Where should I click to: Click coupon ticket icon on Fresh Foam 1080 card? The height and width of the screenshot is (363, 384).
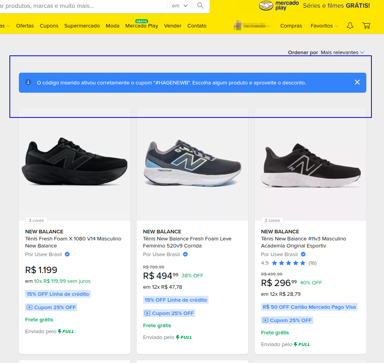[29, 307]
